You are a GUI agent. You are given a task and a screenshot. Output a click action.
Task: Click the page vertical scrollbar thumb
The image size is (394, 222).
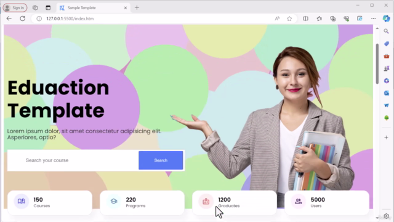click(377, 64)
